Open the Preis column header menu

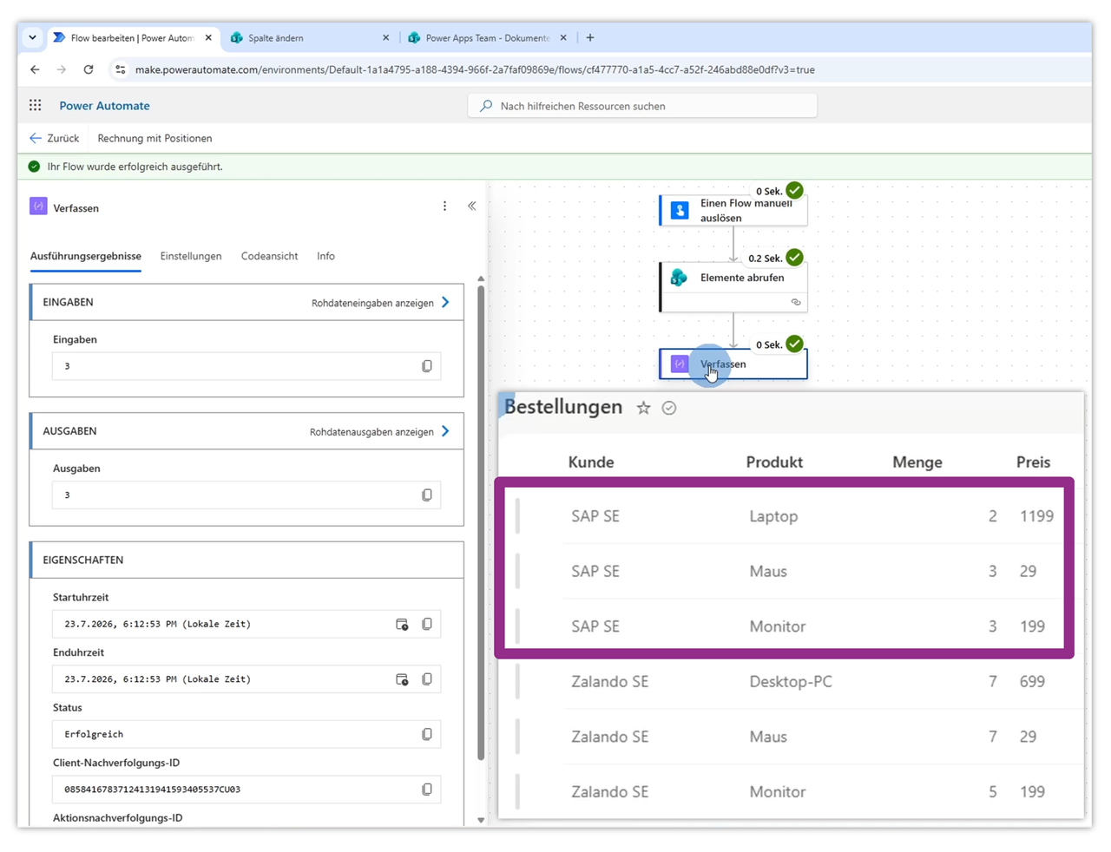[1033, 462]
